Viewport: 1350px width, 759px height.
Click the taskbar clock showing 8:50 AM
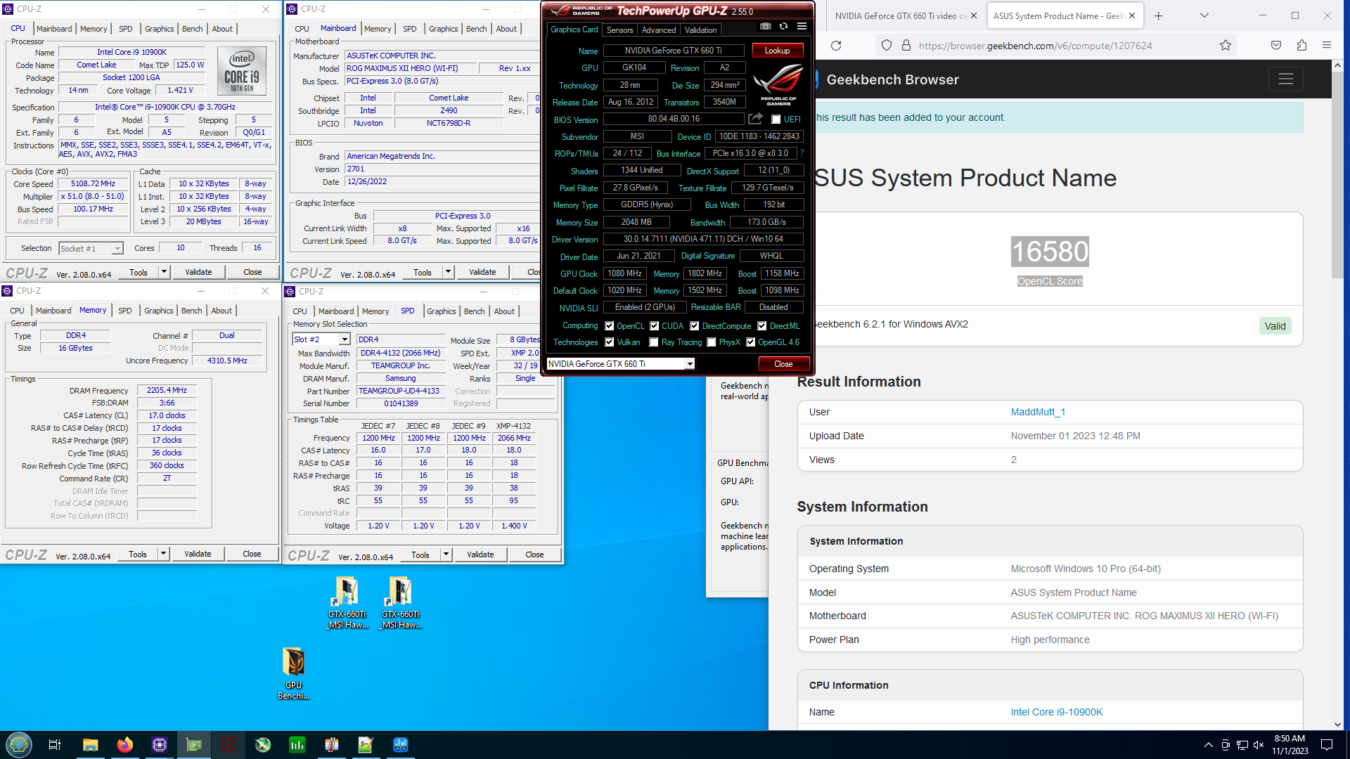pyautogui.click(x=1290, y=745)
